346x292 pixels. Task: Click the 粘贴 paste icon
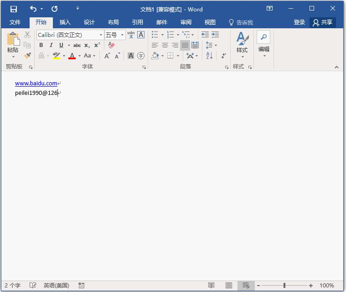(13, 39)
